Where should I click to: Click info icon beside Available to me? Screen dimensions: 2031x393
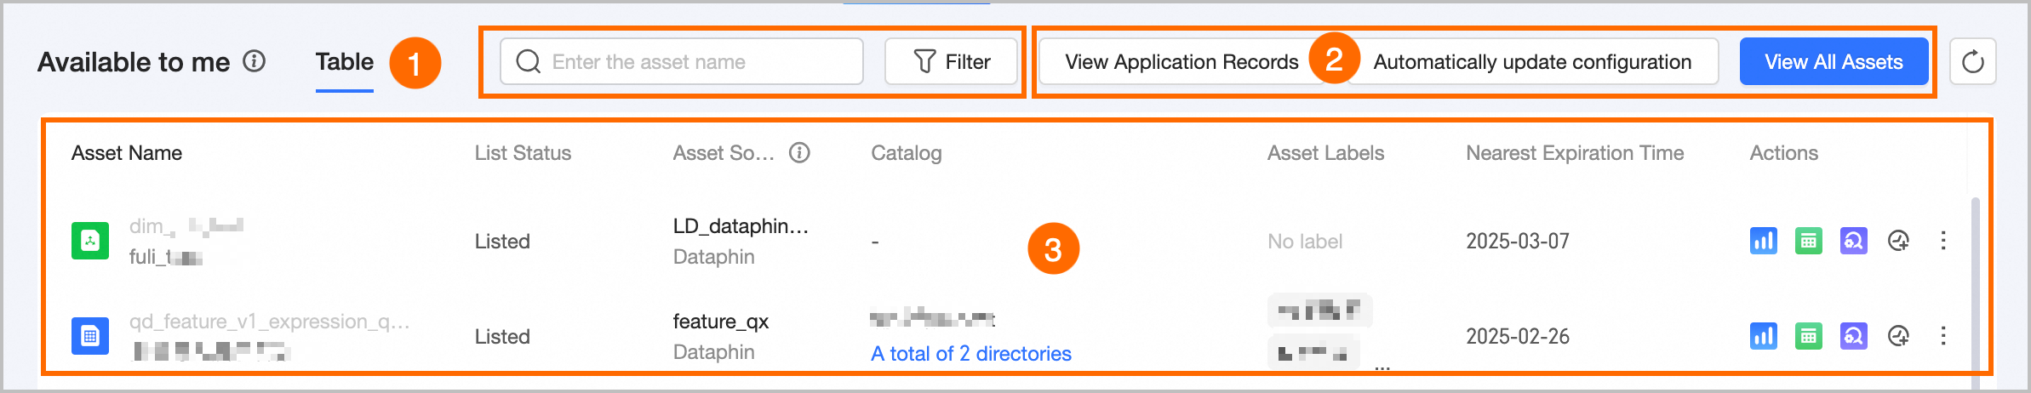254,61
